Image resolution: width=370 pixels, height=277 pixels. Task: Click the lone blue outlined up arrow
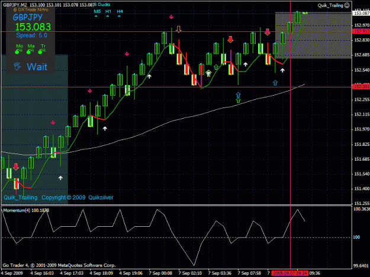pos(275,83)
